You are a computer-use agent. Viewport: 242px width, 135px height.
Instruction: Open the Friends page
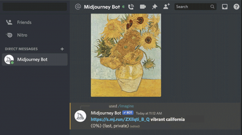click(35, 22)
